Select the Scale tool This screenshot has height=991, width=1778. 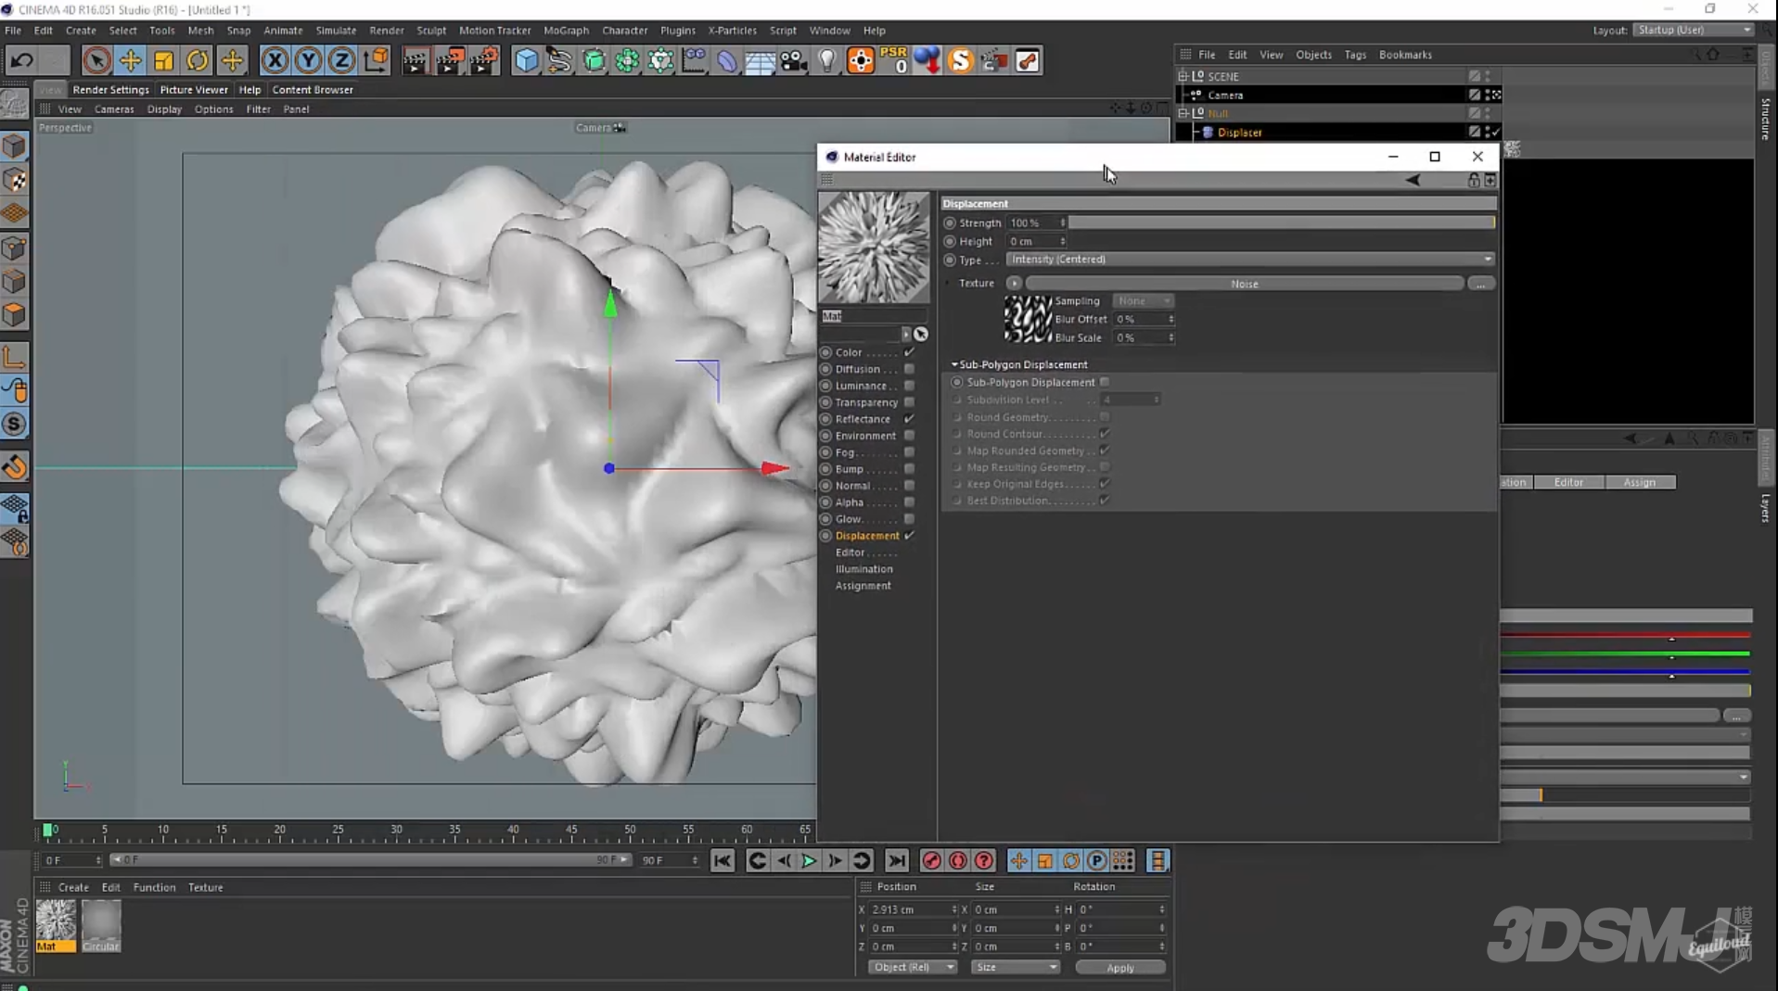coord(163,61)
